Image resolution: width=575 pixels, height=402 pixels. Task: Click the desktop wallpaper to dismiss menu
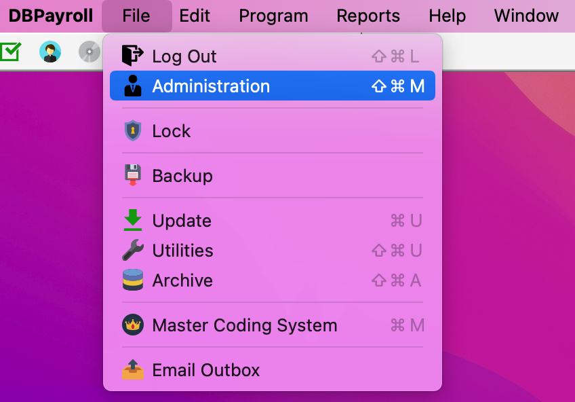(x=509, y=238)
